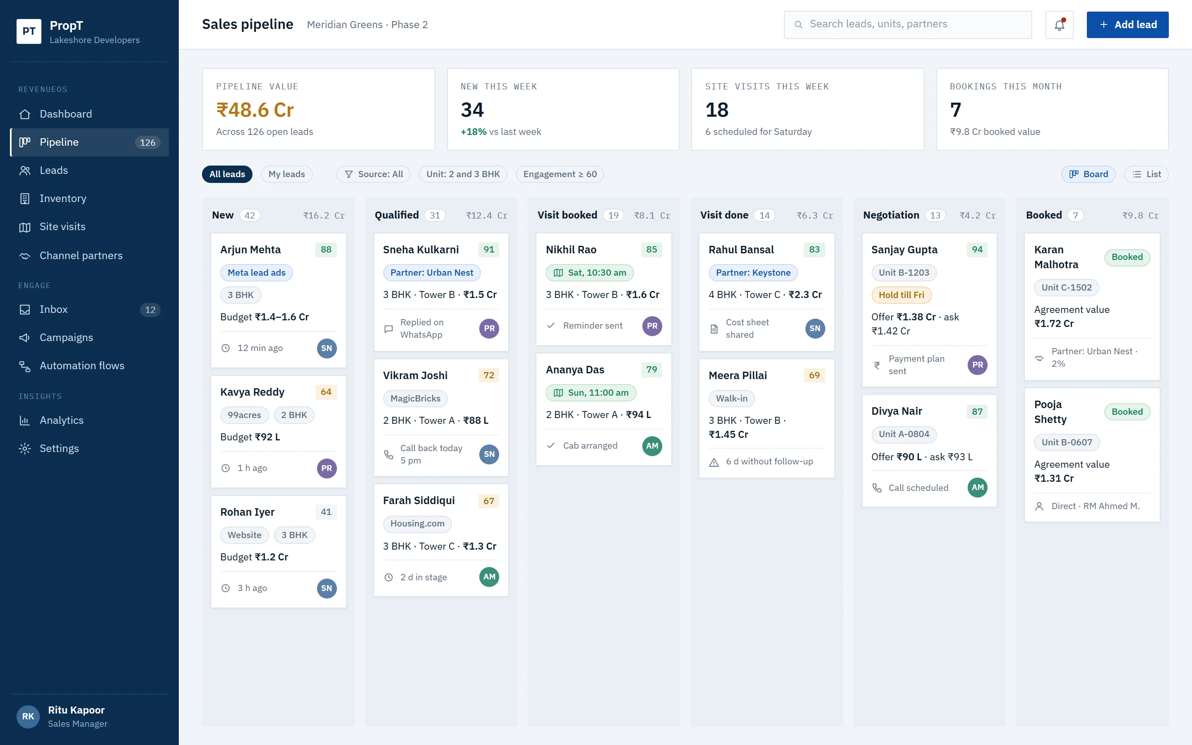Click the Walk-in source tag
Viewport: 1192px width, 745px height.
pyautogui.click(x=731, y=398)
